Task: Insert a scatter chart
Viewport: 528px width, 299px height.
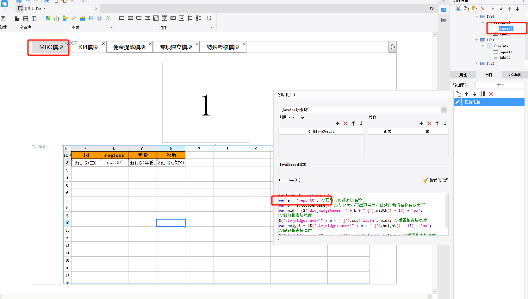Action: pyautogui.click(x=108, y=18)
